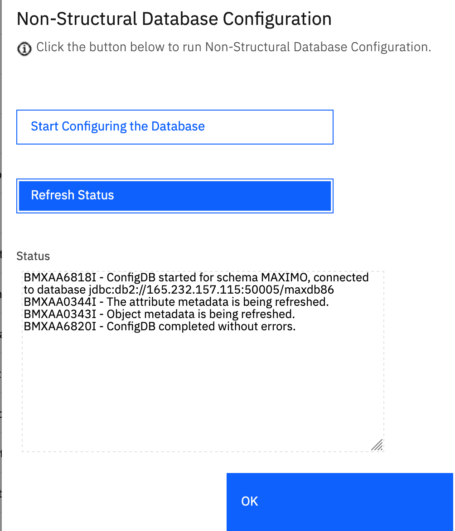Confirm the dialog with OK

coord(340,502)
